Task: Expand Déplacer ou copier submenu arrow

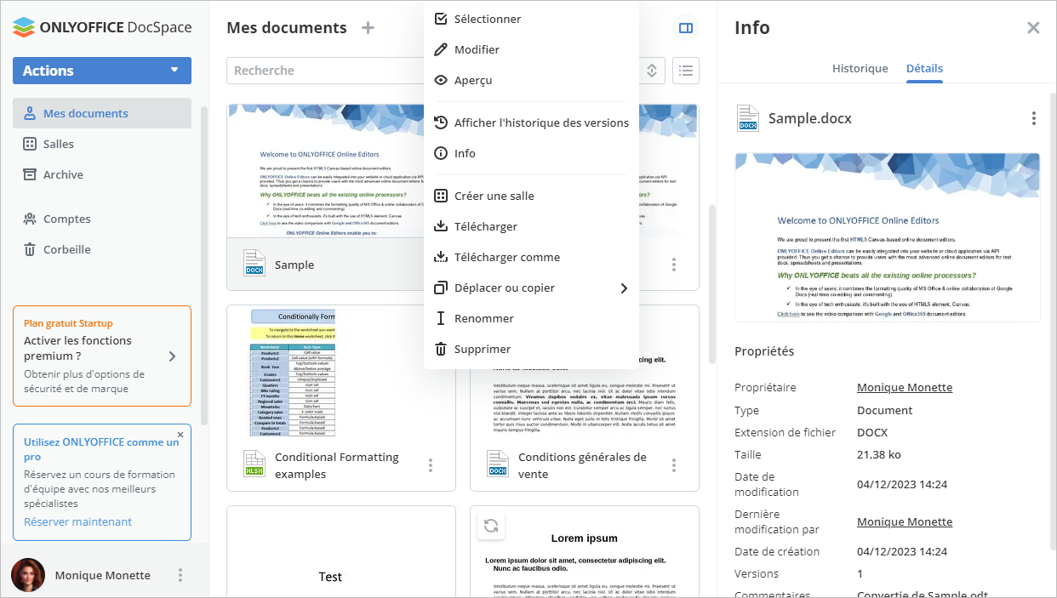Action: [624, 288]
